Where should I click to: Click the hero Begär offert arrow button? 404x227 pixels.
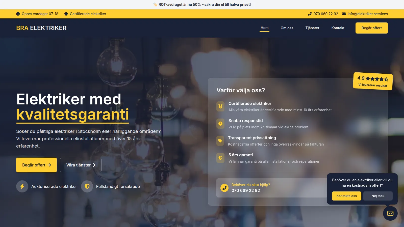pyautogui.click(x=36, y=165)
